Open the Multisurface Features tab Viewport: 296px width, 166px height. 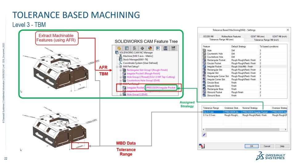pos(231,36)
